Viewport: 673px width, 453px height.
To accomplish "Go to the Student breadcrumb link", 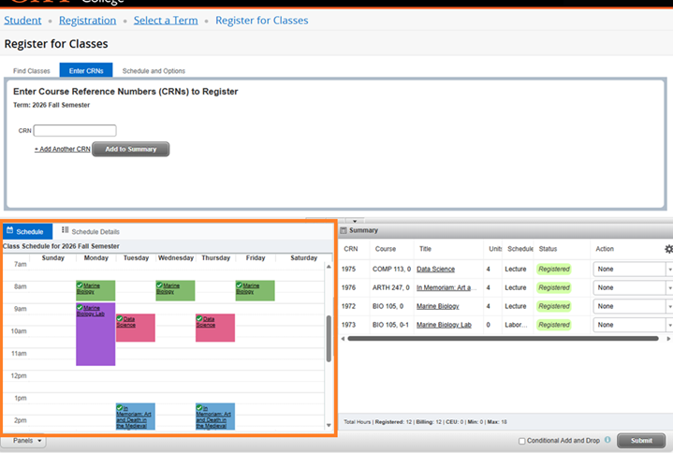I will tap(22, 21).
